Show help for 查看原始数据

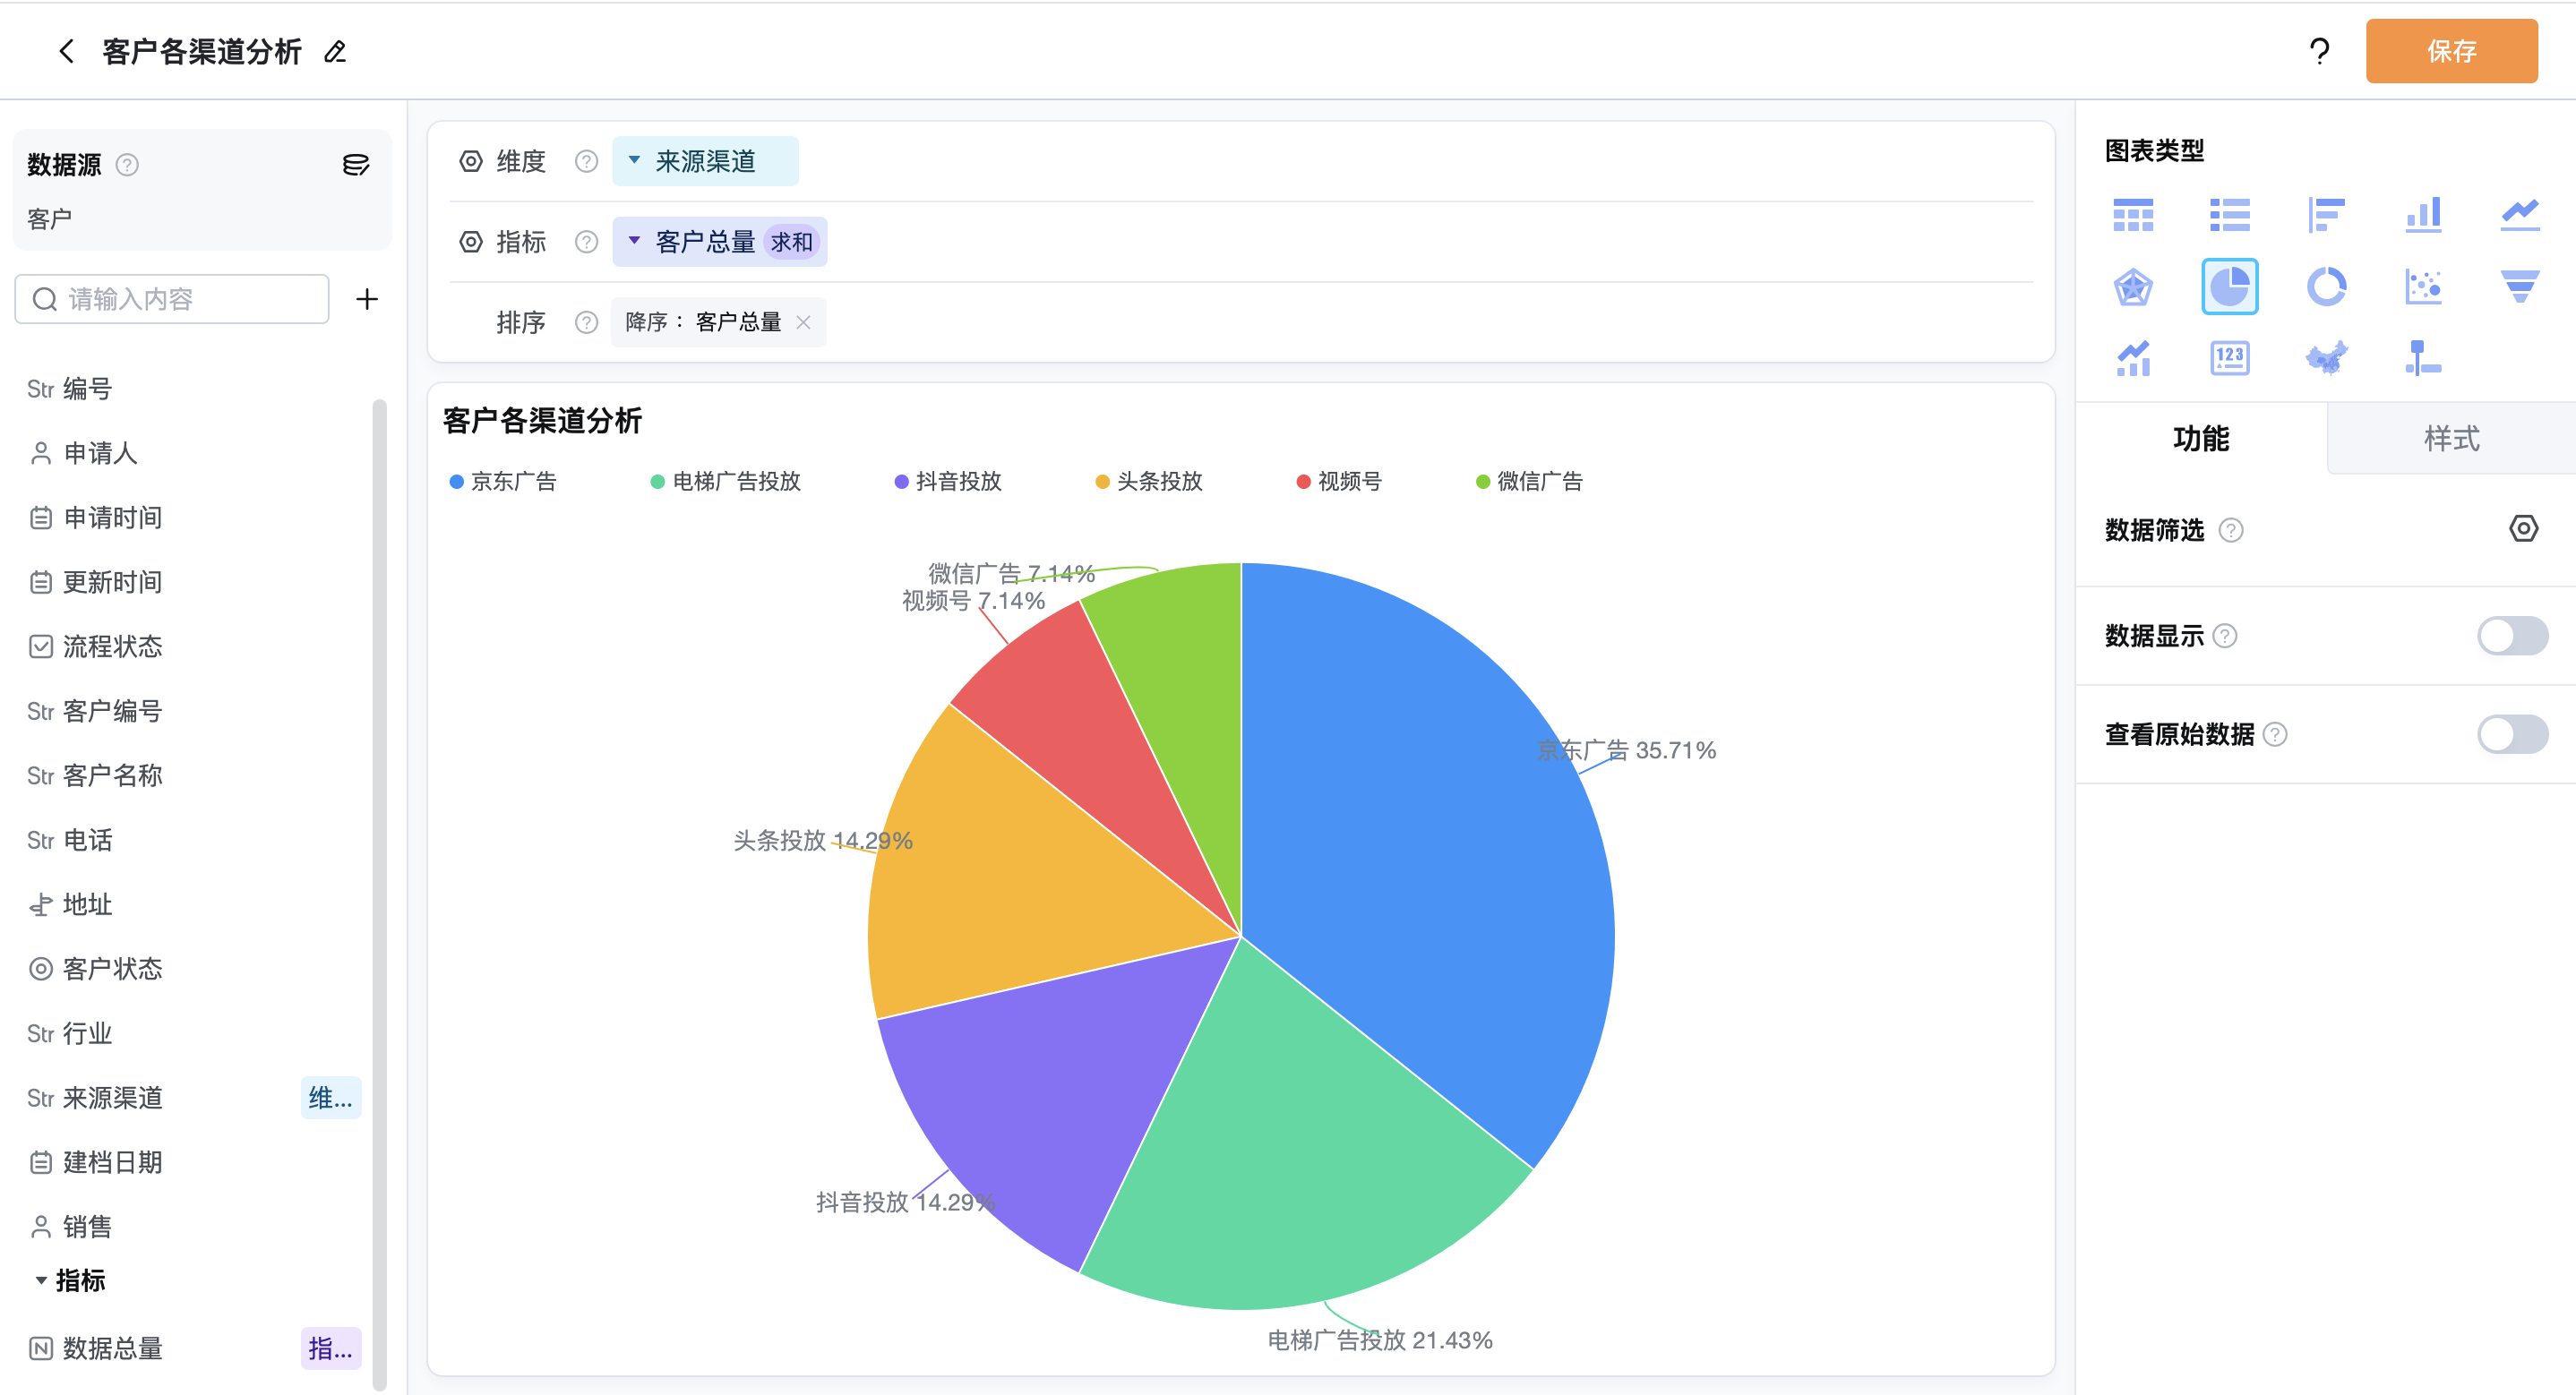(2275, 735)
